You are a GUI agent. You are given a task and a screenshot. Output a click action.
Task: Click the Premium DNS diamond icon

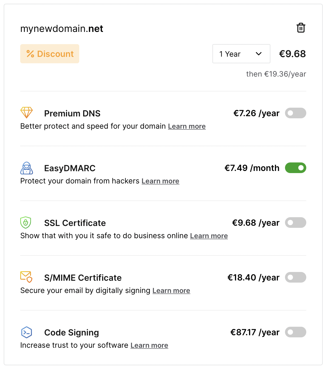tap(27, 113)
